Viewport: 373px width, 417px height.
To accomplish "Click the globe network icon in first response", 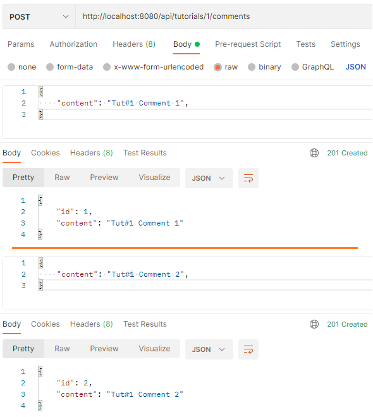I will [x=314, y=153].
